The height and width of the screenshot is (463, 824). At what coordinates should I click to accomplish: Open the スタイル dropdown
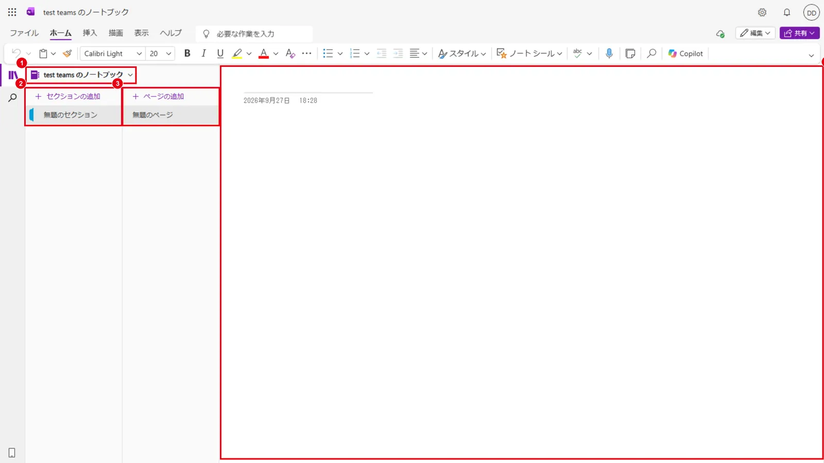pos(462,54)
